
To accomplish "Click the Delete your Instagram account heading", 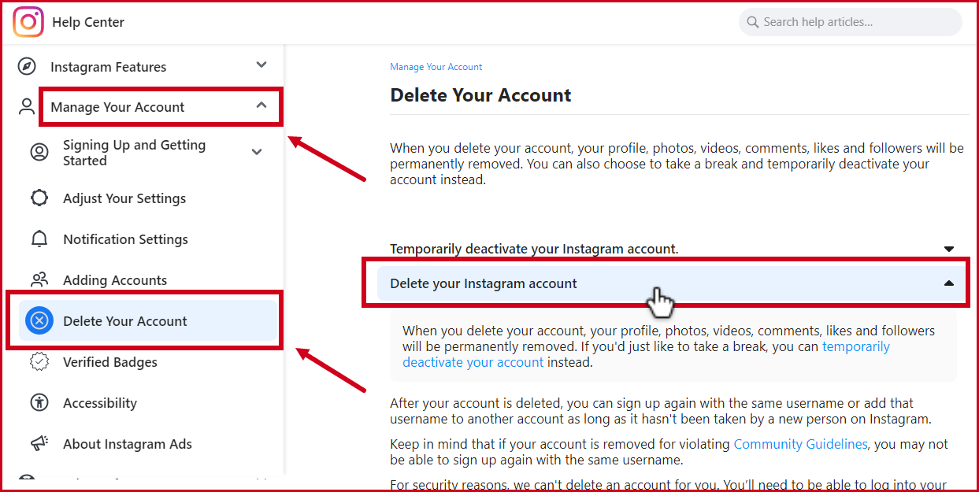I will tap(484, 283).
